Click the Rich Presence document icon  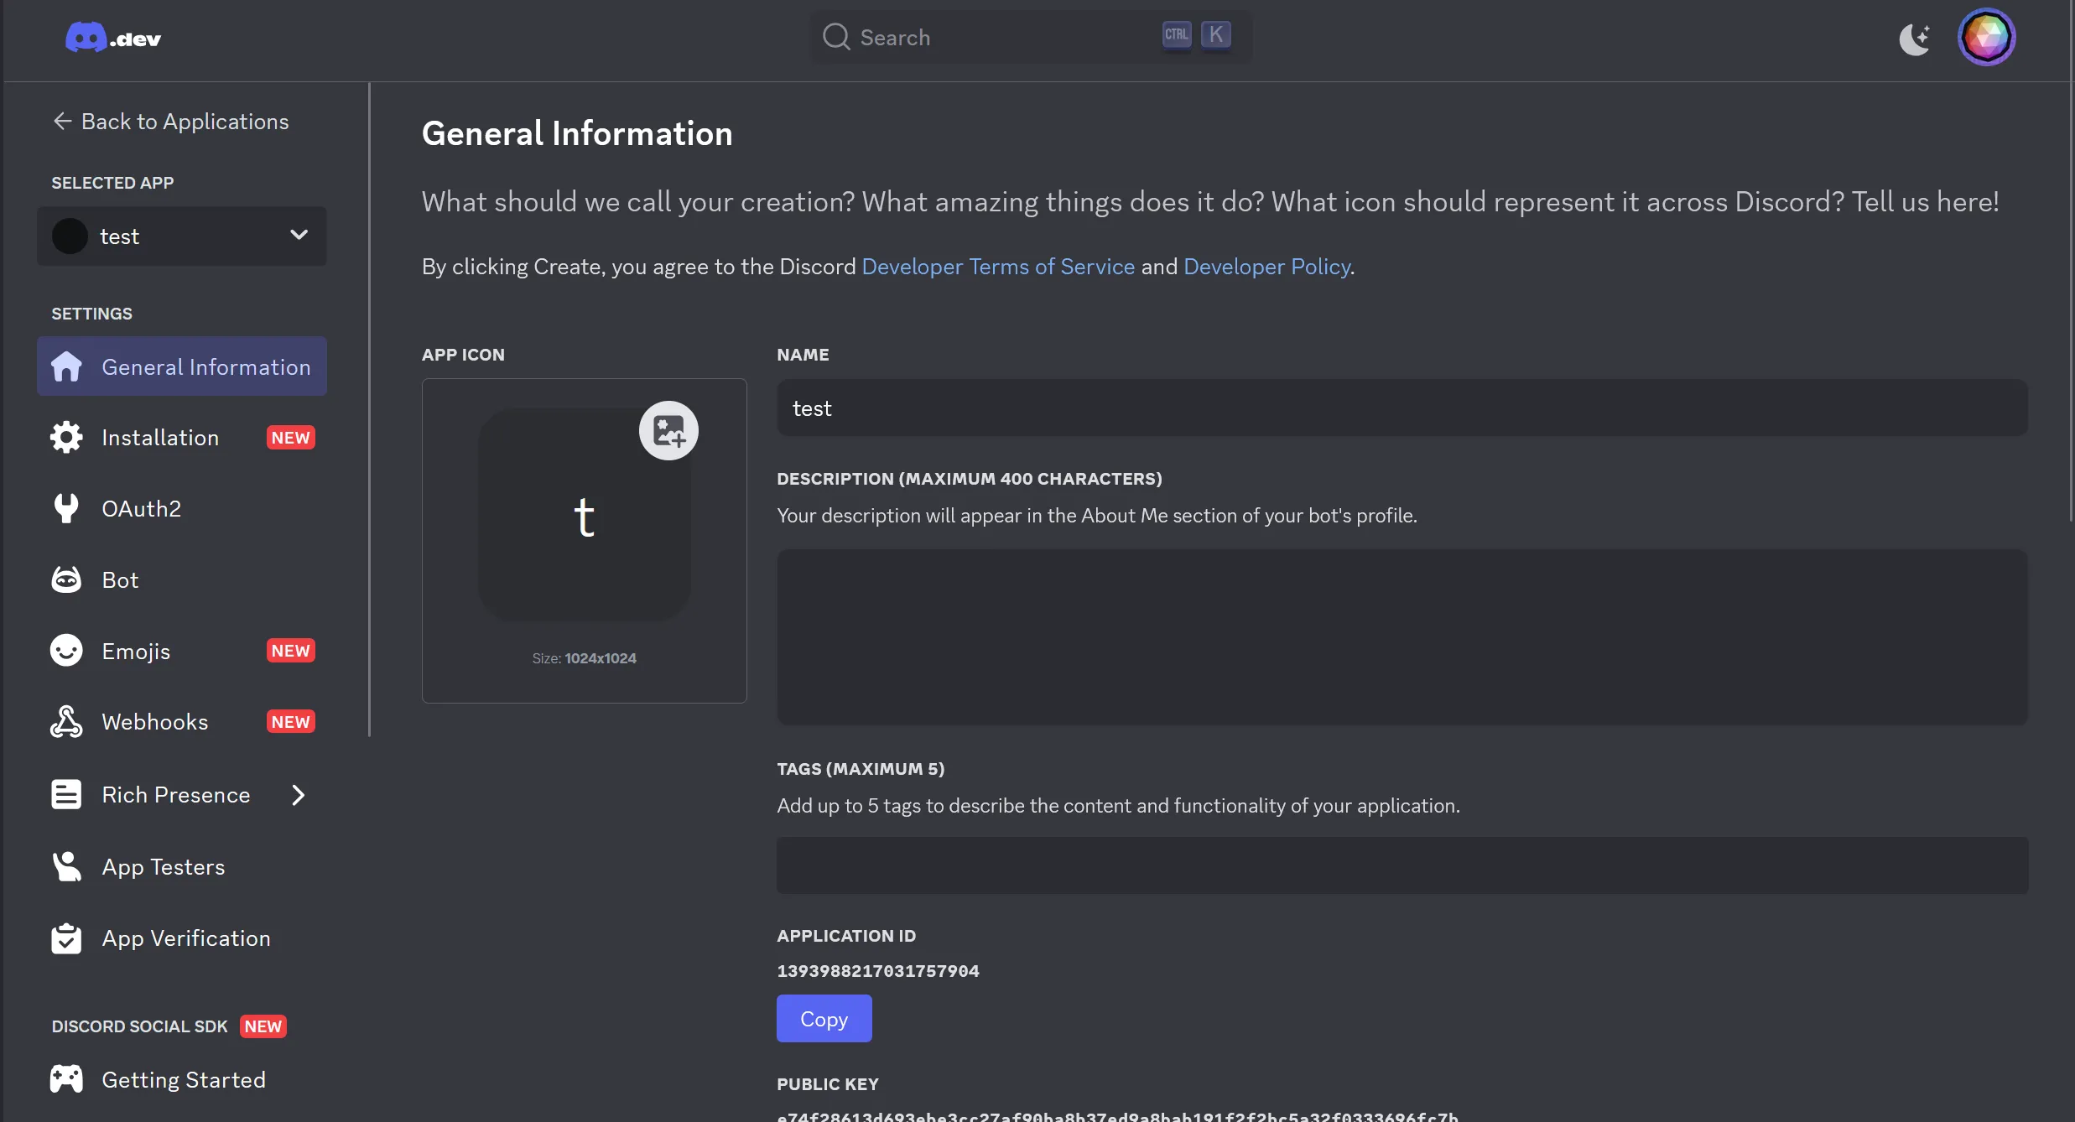66,794
